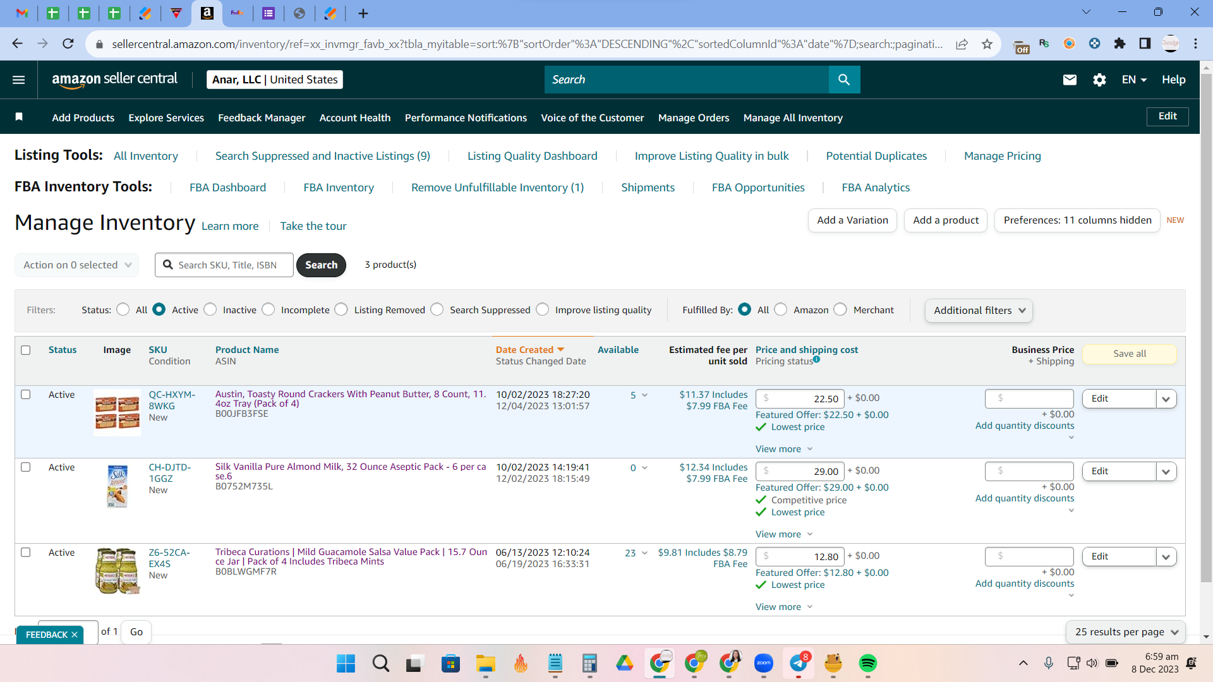Open Preferences: 11 columns hidden
The width and height of the screenshot is (1213, 682).
pos(1077,220)
